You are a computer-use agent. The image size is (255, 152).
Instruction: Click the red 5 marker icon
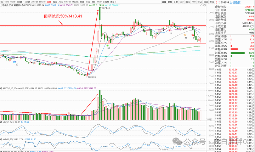(x=193, y=35)
